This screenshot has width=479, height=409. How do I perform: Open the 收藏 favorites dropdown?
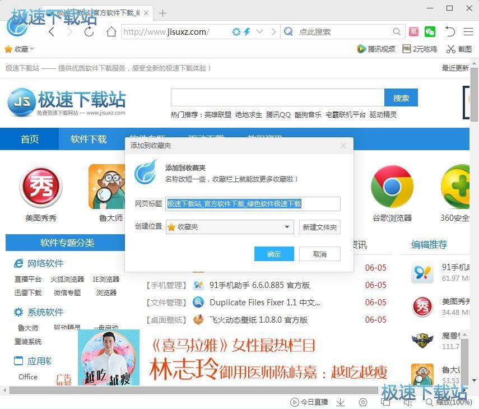[19, 49]
